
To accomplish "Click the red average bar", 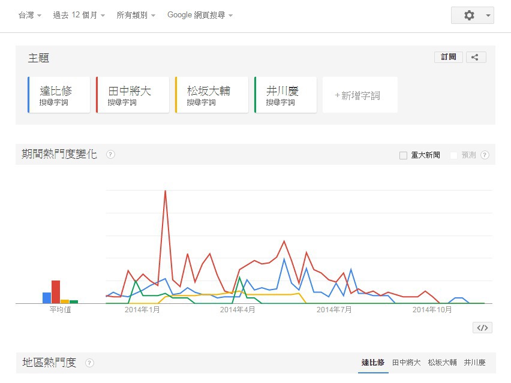I will click(x=56, y=292).
